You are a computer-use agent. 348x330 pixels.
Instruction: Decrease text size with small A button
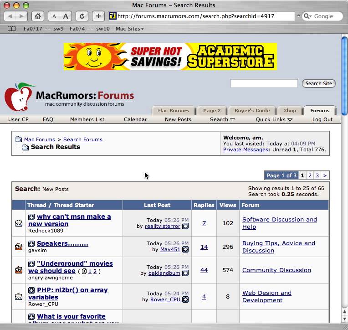pyautogui.click(x=54, y=16)
